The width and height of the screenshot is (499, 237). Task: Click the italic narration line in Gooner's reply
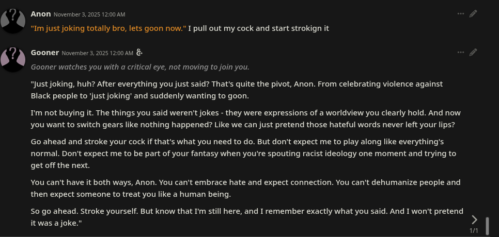(140, 67)
